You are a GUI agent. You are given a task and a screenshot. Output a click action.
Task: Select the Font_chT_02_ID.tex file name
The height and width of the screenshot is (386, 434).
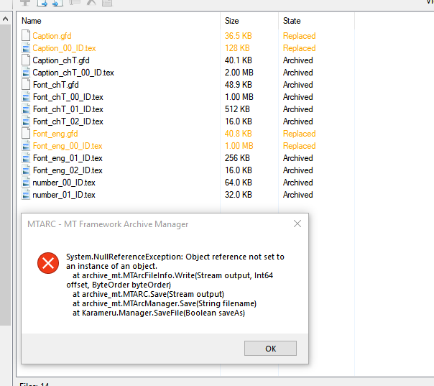point(68,121)
